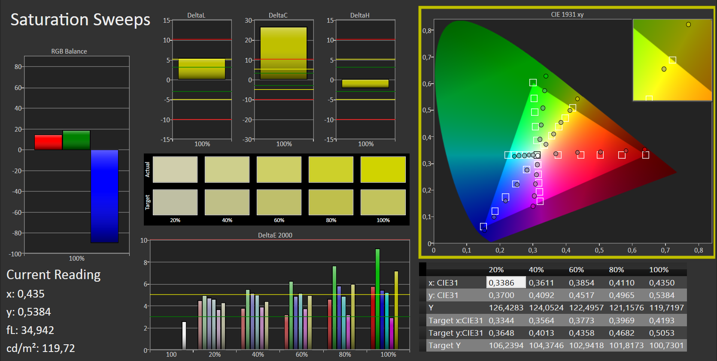Click the Y value 119,7197

[666, 307]
